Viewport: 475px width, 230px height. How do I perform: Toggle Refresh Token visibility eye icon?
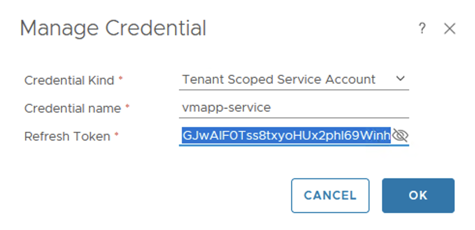tap(400, 136)
